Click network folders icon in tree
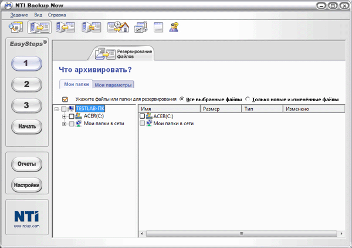352x248 pixels. pyautogui.click(x=79, y=123)
